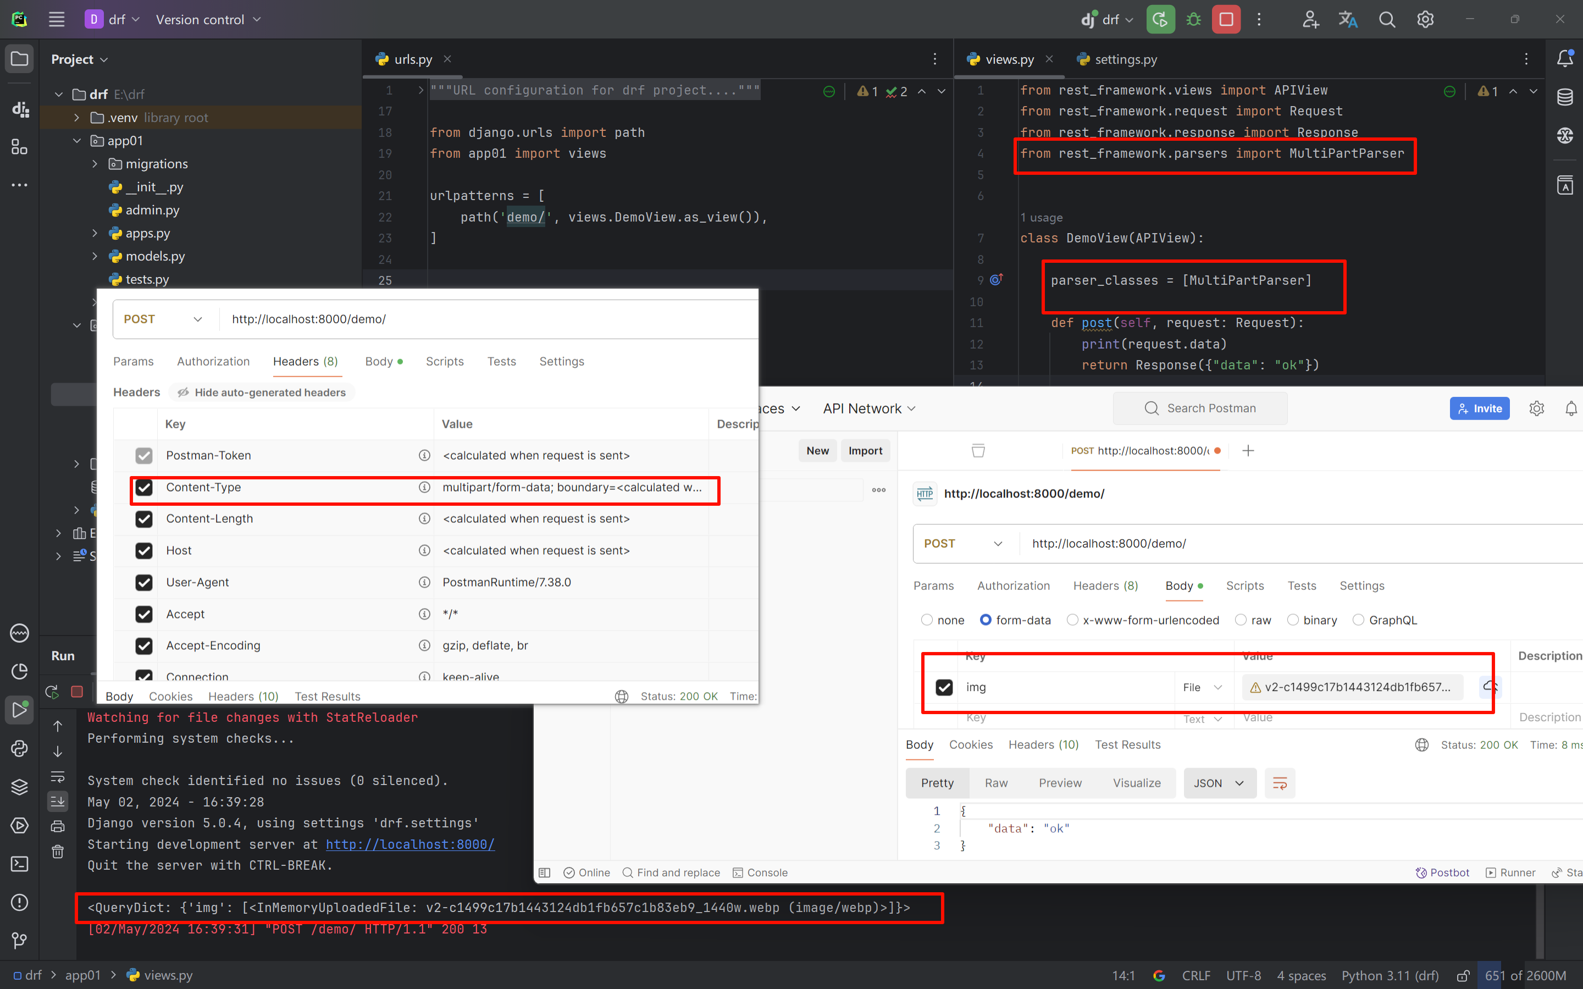Select the raw body radio button
Image resolution: width=1583 pixels, height=989 pixels.
click(x=1241, y=620)
